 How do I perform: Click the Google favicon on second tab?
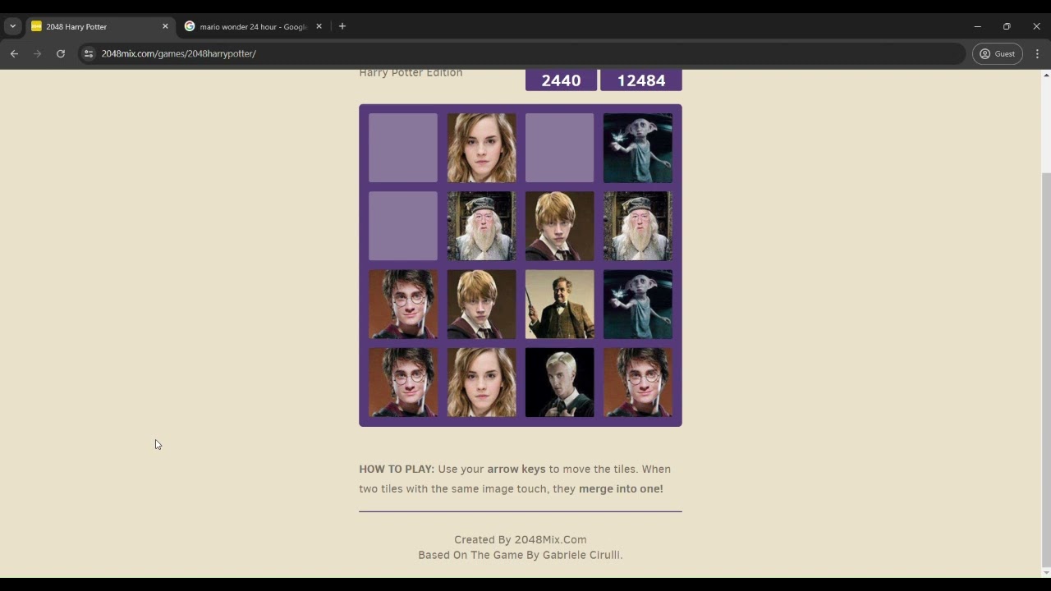pos(190,26)
